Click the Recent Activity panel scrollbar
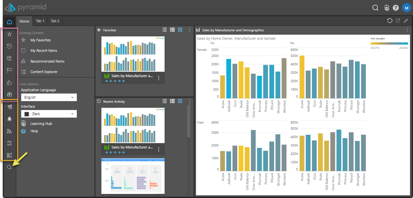413x198 pixels. (189, 122)
